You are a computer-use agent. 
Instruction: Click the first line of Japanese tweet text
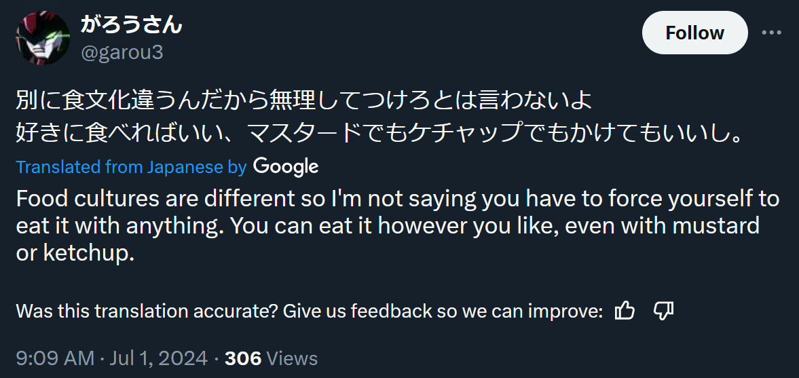[304, 102]
